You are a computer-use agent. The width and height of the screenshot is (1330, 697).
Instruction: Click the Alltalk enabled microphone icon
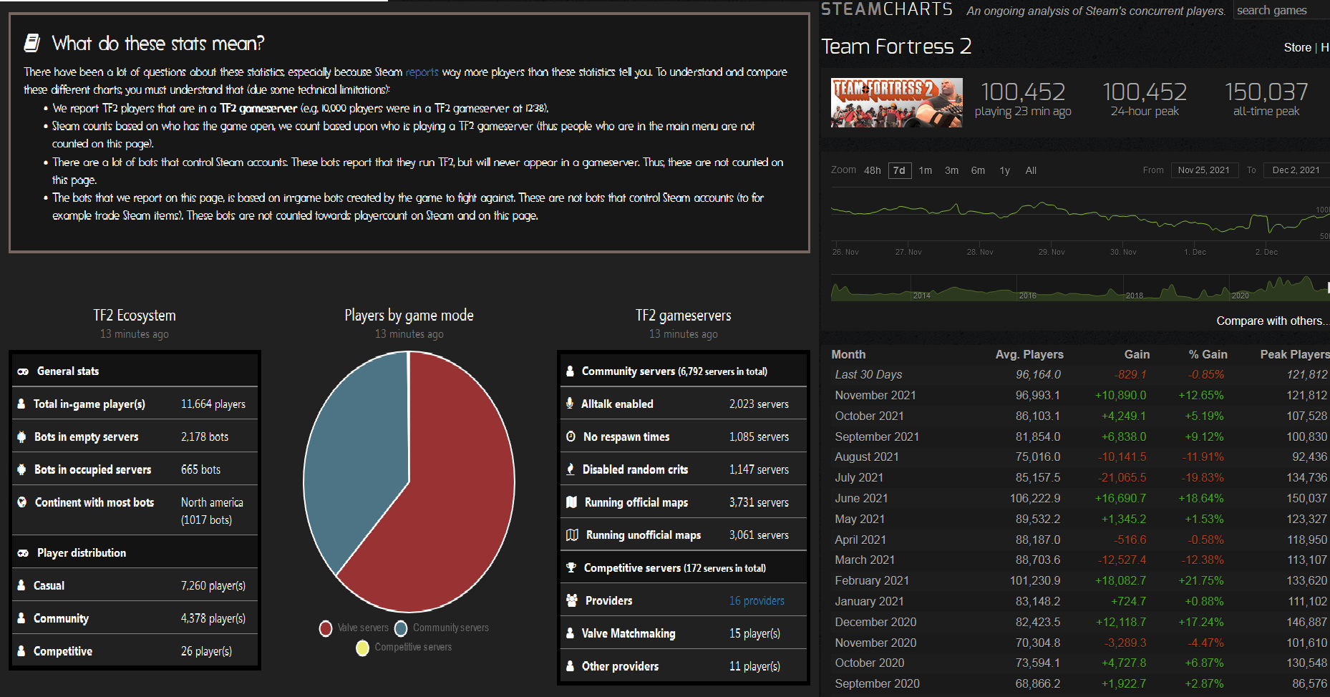point(570,404)
